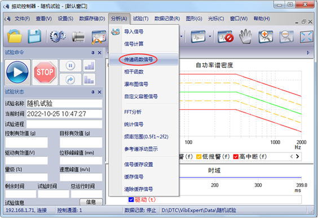The height and width of the screenshot is (218, 318).
Task: Select FFT分析 menu entry
Action: point(144,112)
